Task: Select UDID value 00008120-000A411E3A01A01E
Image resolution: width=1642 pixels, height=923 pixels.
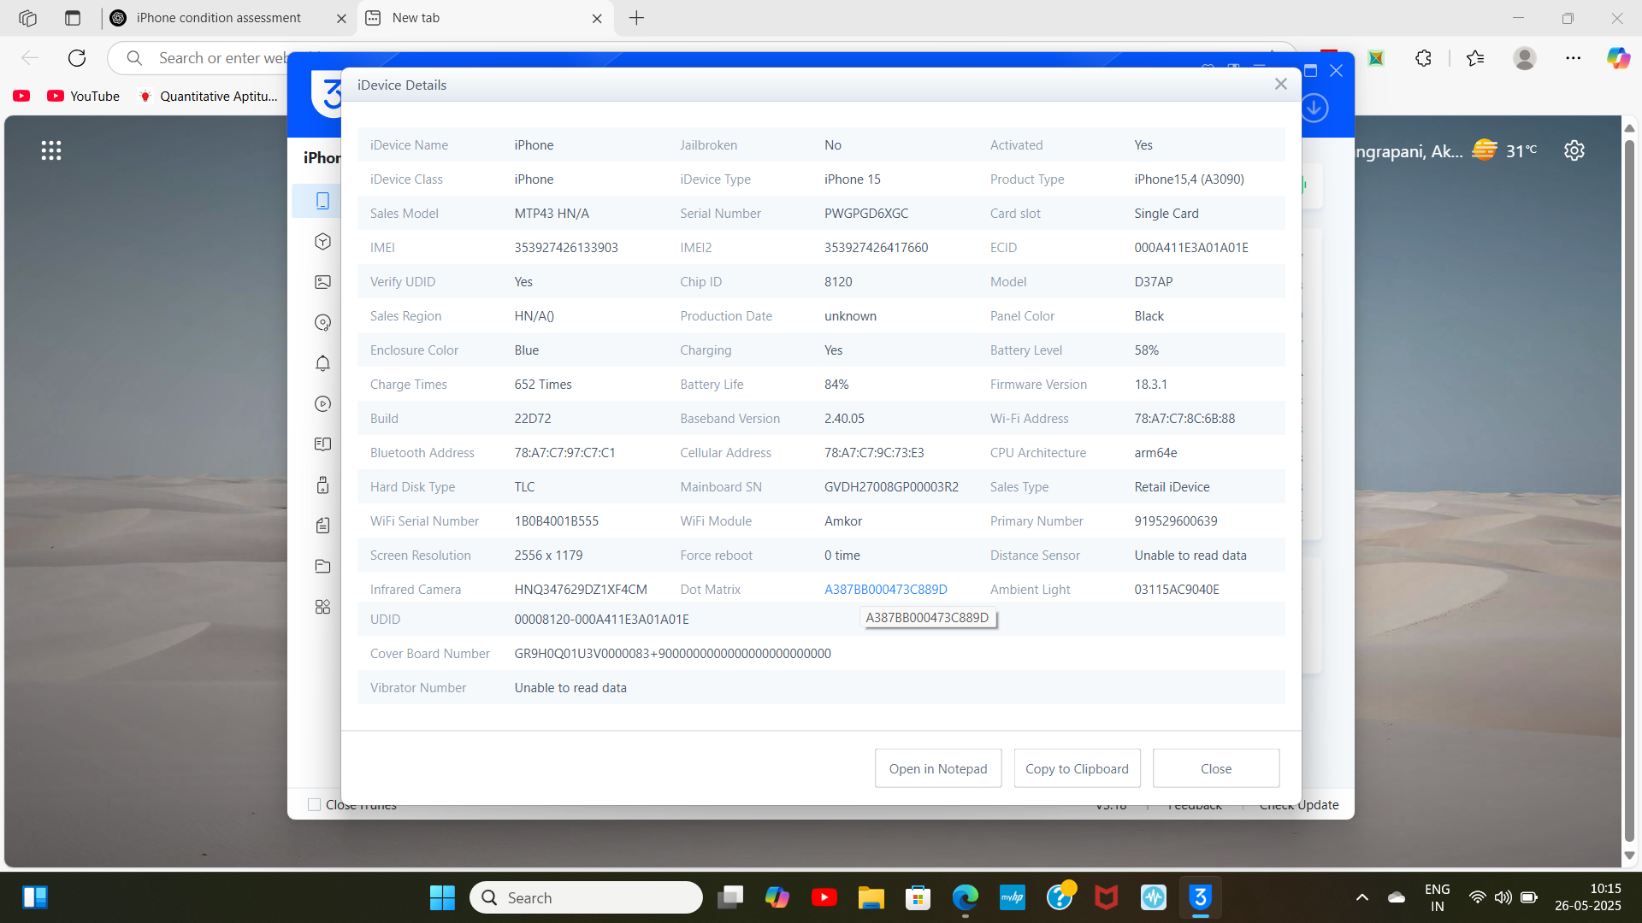Action: (x=601, y=620)
